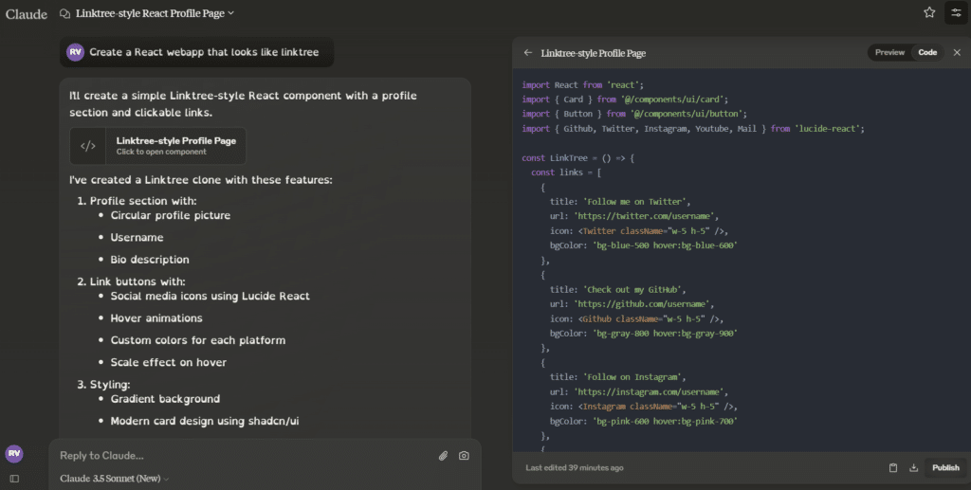Download the artifact code
The width and height of the screenshot is (971, 490).
coord(913,468)
